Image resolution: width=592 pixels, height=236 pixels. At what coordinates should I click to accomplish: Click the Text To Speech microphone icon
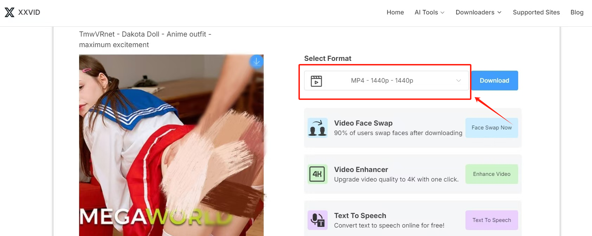click(317, 220)
